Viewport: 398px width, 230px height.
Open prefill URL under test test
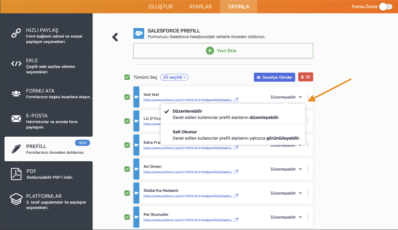pyautogui.click(x=188, y=100)
